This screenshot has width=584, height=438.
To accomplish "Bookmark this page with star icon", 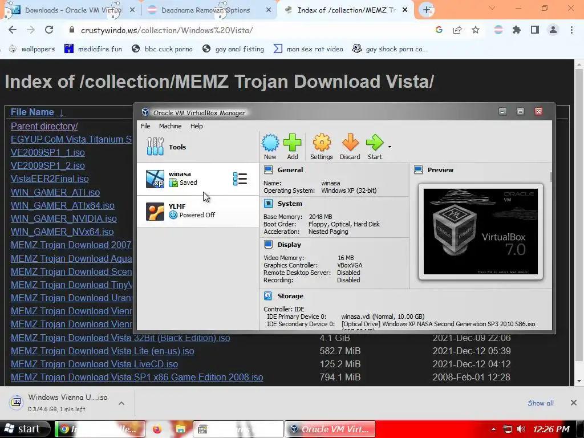I will (x=476, y=30).
